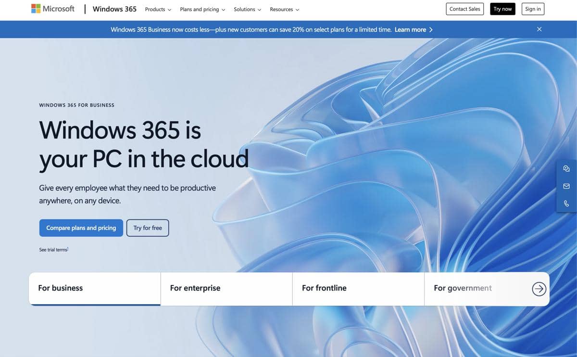Open the See trial terms link
The height and width of the screenshot is (357, 577).
54,250
